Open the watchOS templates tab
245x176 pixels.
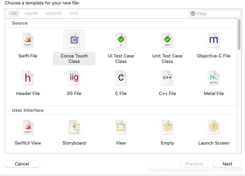[x=54, y=14]
